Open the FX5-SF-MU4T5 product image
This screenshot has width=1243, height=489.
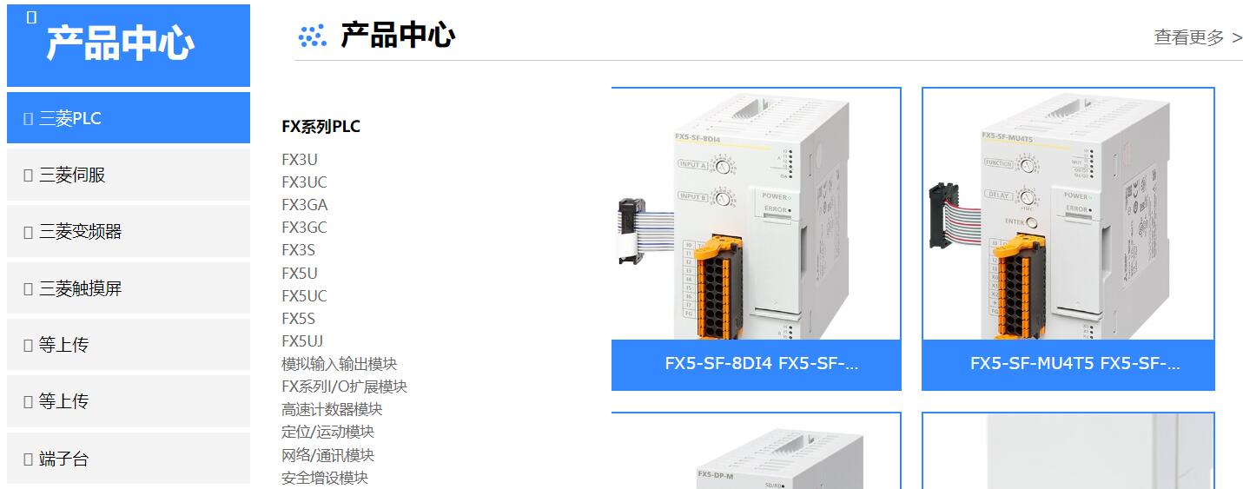tap(1068, 214)
